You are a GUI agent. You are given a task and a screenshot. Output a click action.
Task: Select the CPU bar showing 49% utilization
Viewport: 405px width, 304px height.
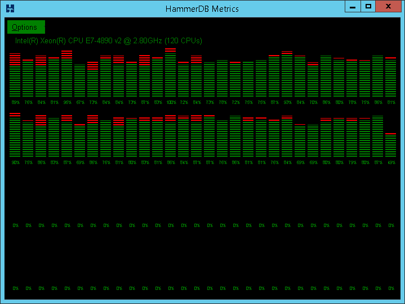(390, 145)
